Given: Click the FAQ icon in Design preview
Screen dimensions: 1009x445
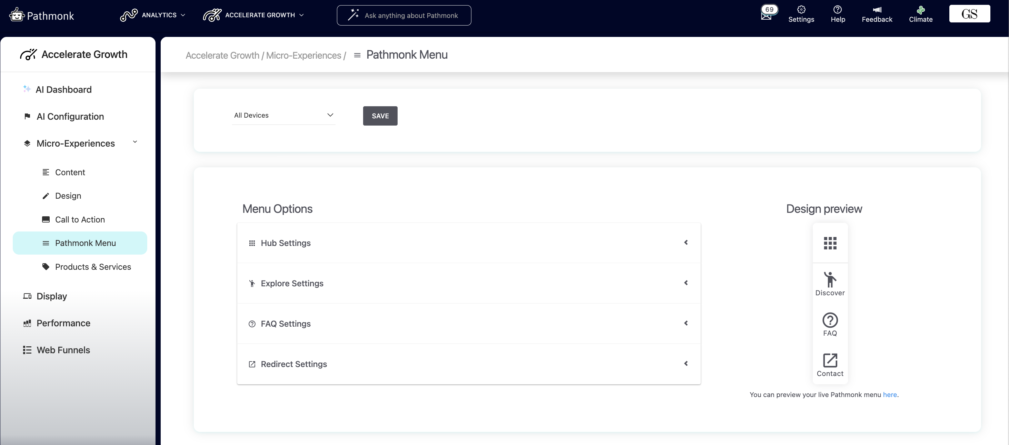Looking at the screenshot, I should tap(830, 320).
